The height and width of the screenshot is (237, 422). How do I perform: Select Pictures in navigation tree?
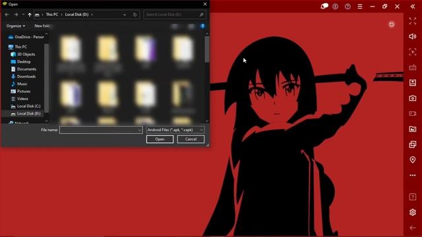(x=20, y=92)
